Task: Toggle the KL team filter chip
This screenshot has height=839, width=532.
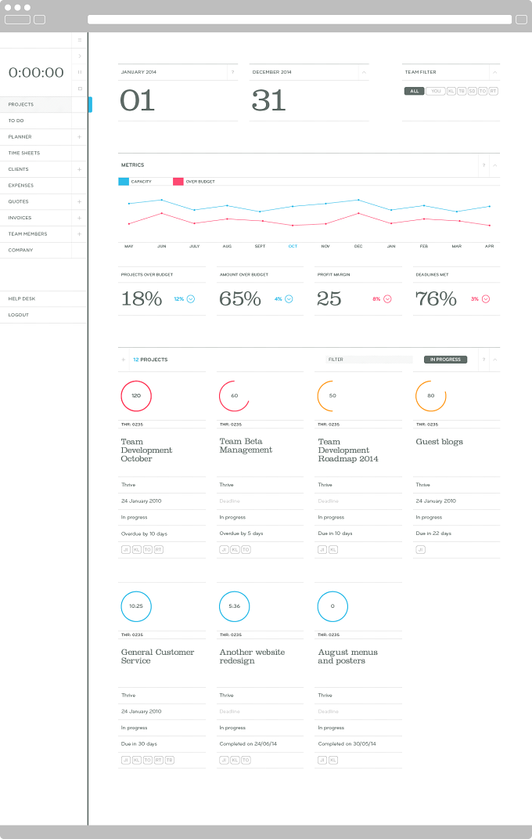Action: 451,91
